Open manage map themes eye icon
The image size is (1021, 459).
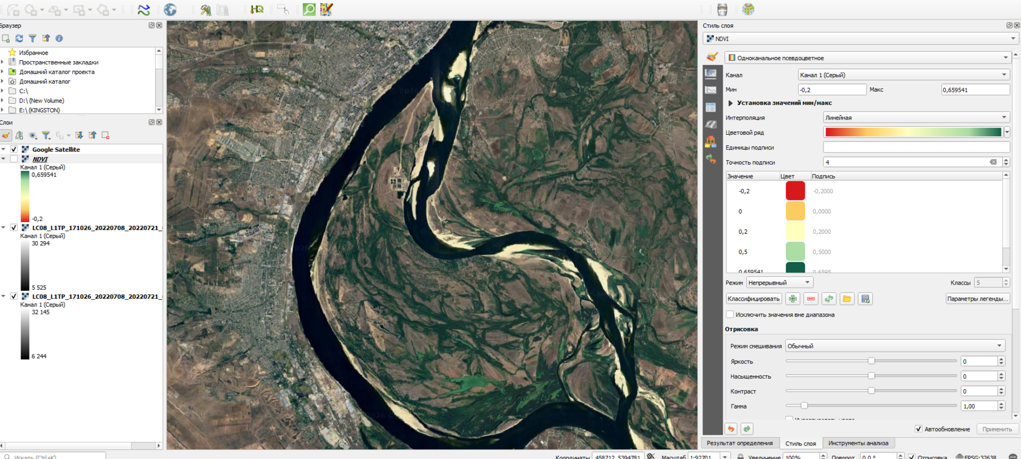click(x=33, y=135)
